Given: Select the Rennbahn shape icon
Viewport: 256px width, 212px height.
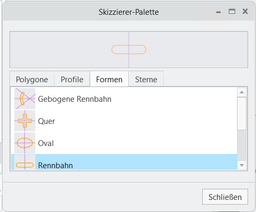Looking at the screenshot, I should [25, 162].
